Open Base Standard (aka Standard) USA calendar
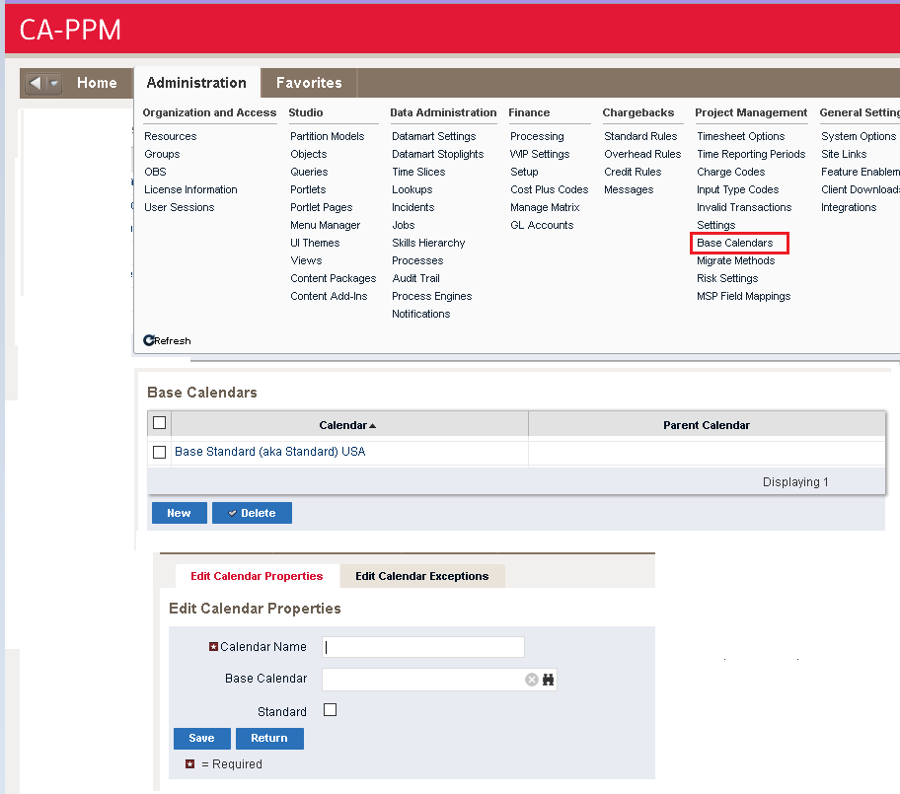This screenshot has height=794, width=900. (x=269, y=452)
